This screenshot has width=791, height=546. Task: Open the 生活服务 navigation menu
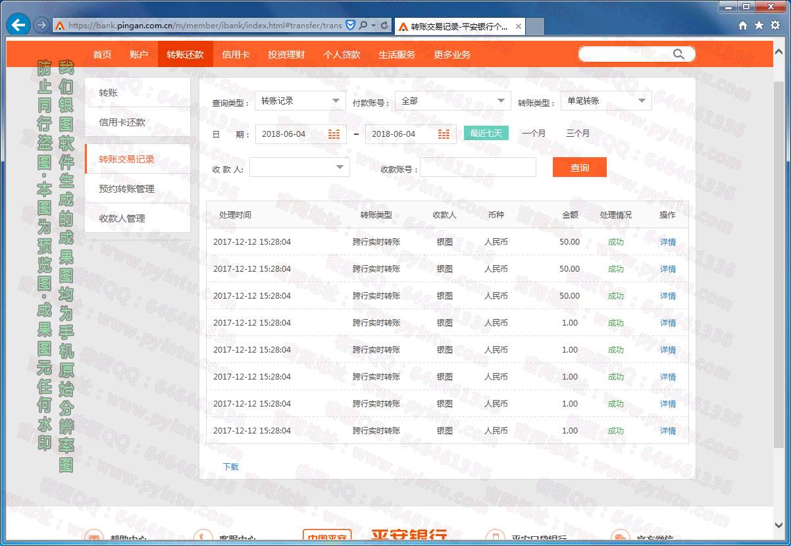397,55
